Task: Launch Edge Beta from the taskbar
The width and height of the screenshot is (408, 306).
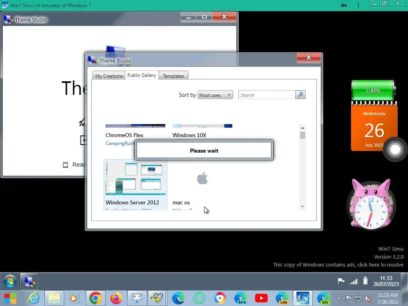Action: [x=241, y=298]
